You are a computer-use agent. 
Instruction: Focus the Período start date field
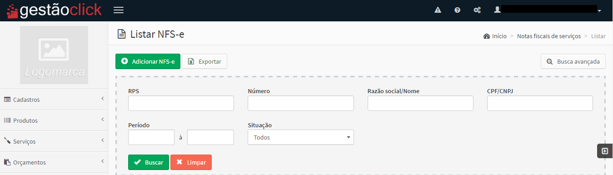(151, 137)
